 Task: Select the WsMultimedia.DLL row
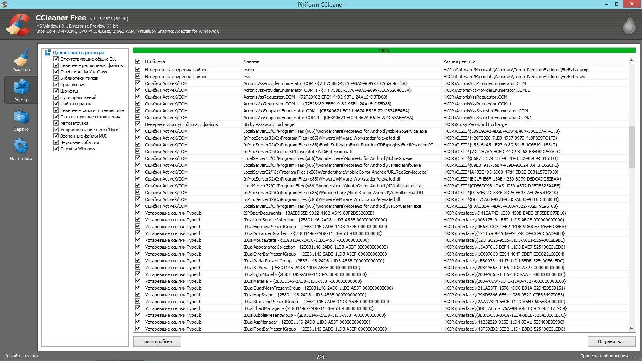point(381,193)
